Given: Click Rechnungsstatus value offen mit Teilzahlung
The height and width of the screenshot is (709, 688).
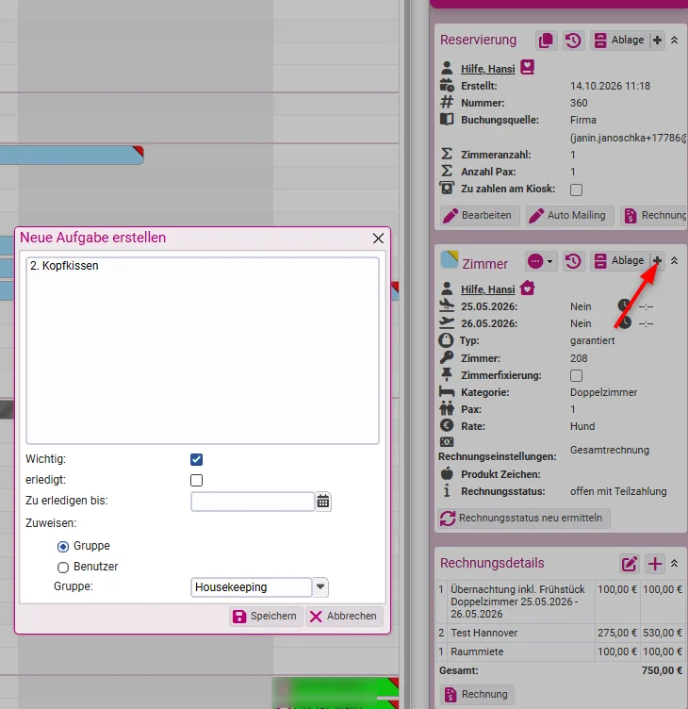Looking at the screenshot, I should coord(618,491).
